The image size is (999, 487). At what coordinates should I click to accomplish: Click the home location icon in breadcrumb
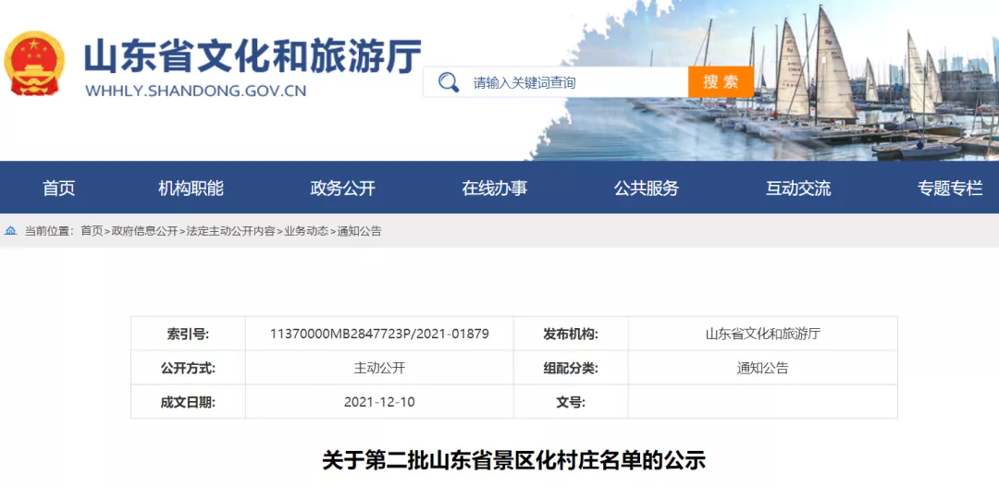click(x=10, y=231)
